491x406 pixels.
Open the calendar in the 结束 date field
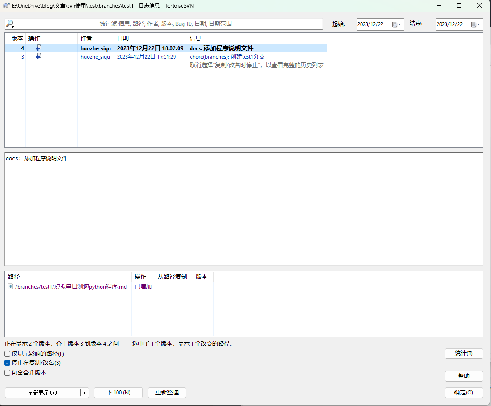[476, 24]
